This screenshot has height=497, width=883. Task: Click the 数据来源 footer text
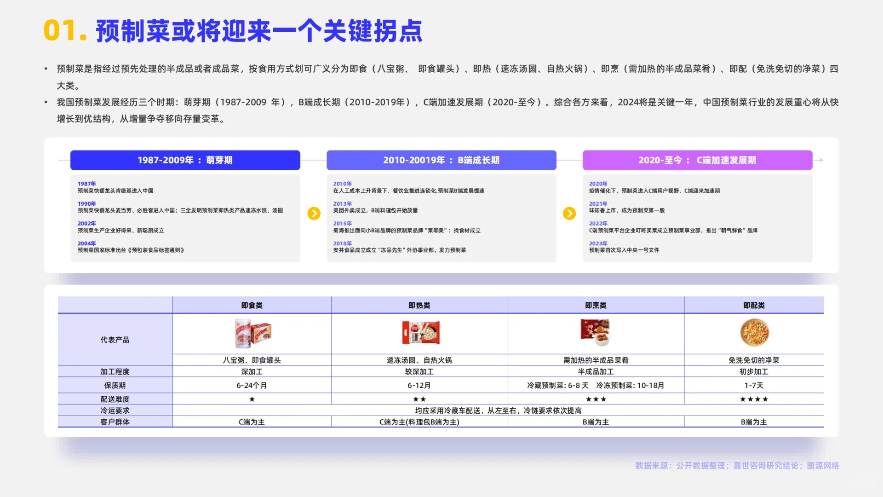click(737, 466)
